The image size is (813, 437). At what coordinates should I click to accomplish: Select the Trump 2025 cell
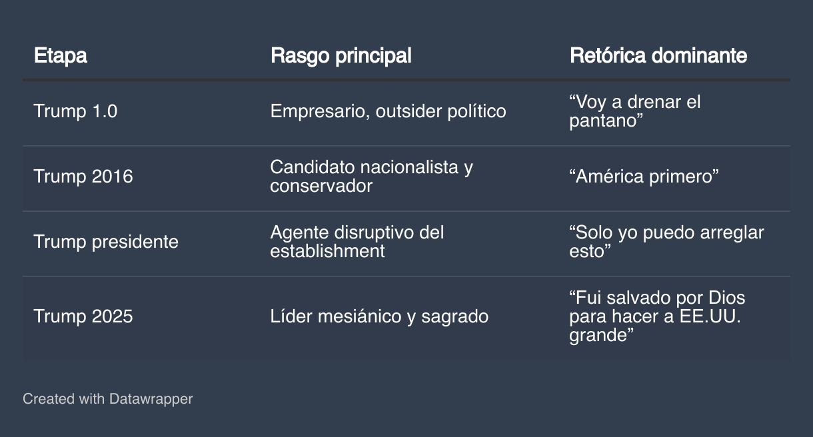point(83,316)
